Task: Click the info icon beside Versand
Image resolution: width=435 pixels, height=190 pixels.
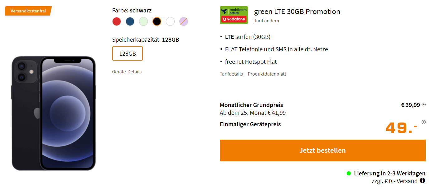Action: 423,181
